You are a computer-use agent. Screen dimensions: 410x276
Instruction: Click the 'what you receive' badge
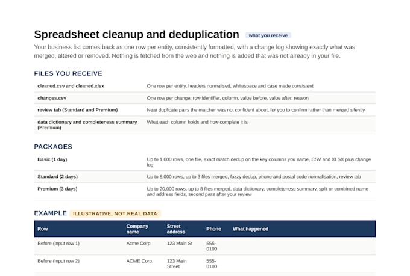[x=268, y=35]
